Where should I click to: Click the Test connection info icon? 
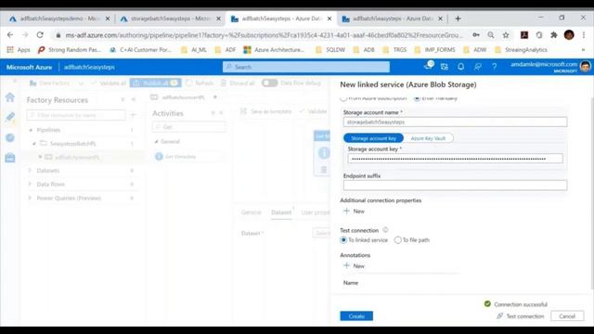(x=385, y=230)
